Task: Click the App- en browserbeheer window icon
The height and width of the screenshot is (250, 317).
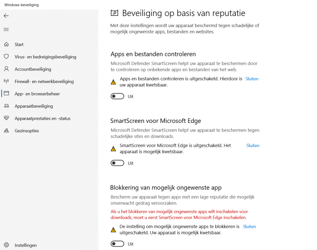Action: (x=6, y=94)
